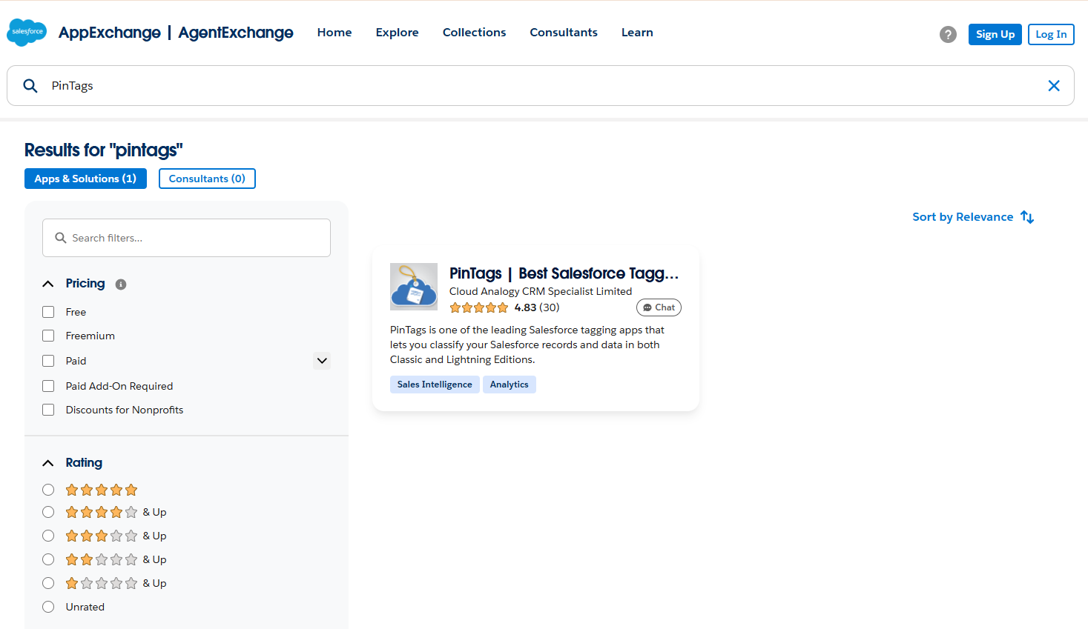Open the help question mark icon
1088x629 pixels.
[x=948, y=34]
